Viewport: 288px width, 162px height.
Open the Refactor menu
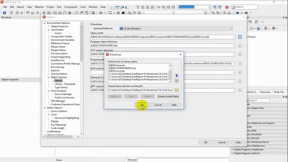tap(39, 7)
